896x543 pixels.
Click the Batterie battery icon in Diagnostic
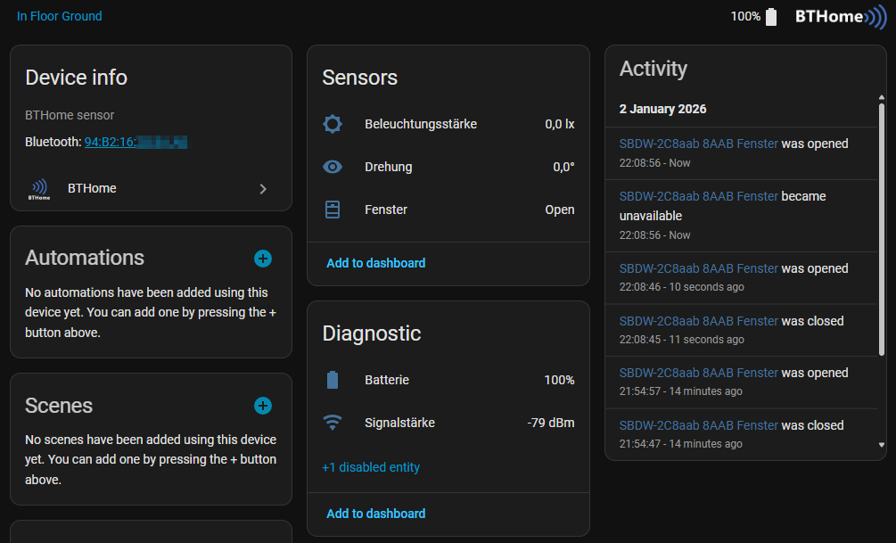tap(333, 380)
